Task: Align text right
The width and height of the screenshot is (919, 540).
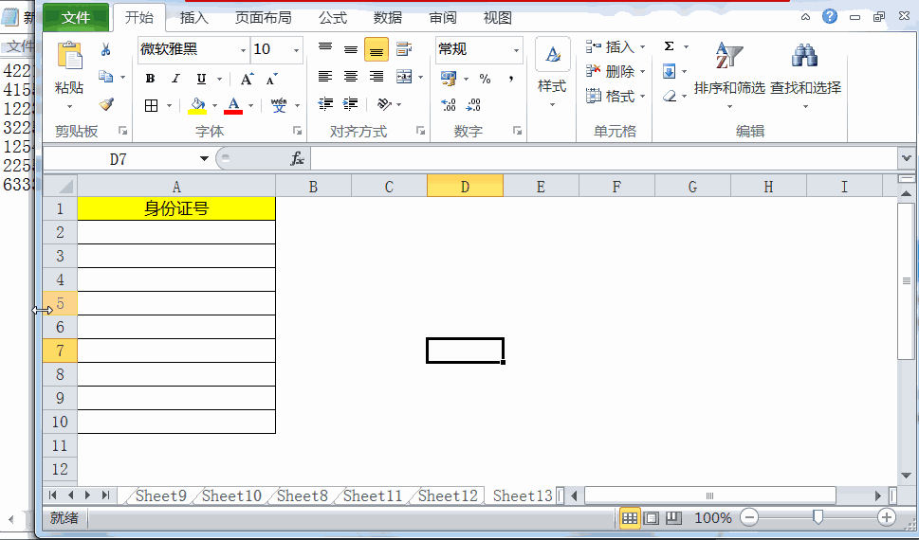Action: pos(377,77)
